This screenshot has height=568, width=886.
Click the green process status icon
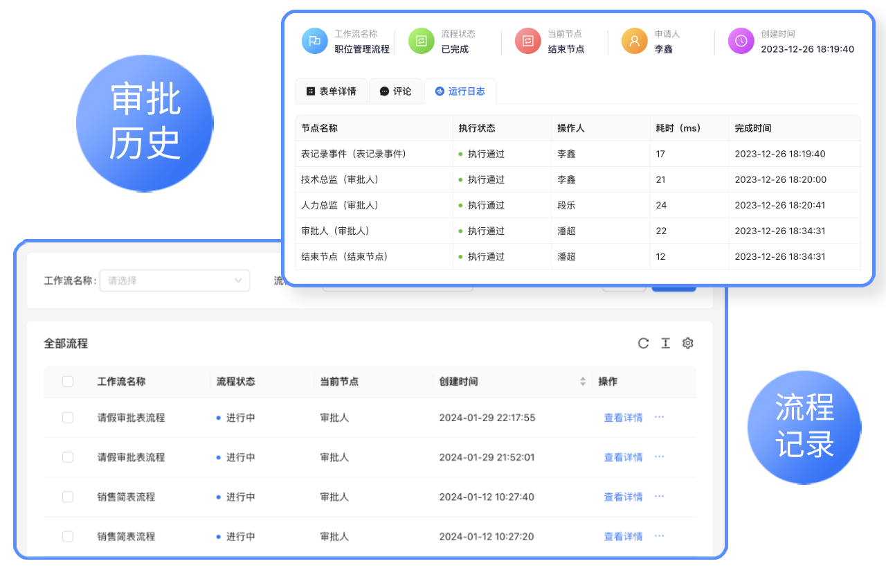coord(421,41)
